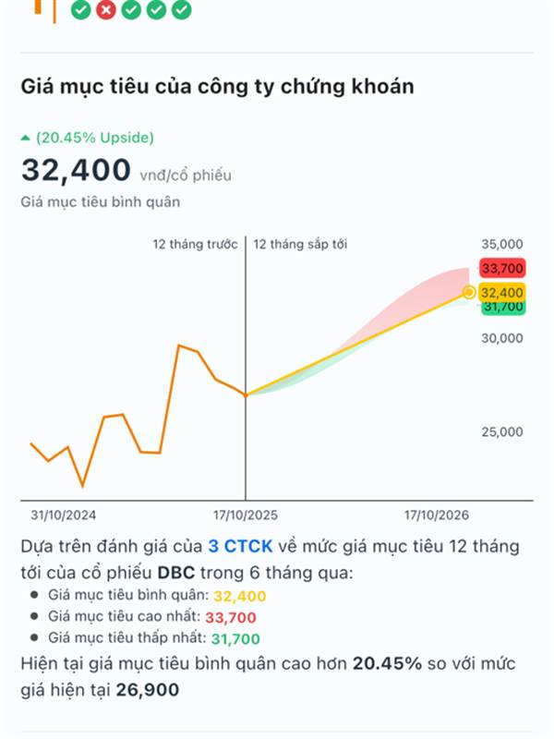Screen dimensions: 554x739
Task: Click the green upside triangle arrow
Action: coord(26,139)
